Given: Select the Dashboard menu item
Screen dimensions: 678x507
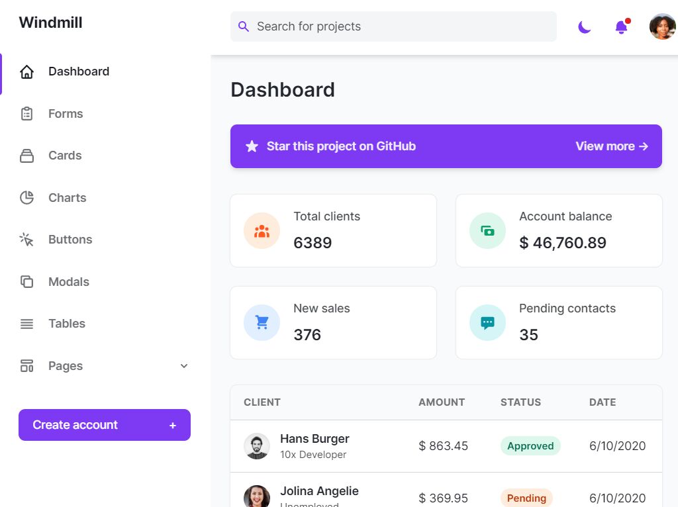Looking at the screenshot, I should [79, 71].
